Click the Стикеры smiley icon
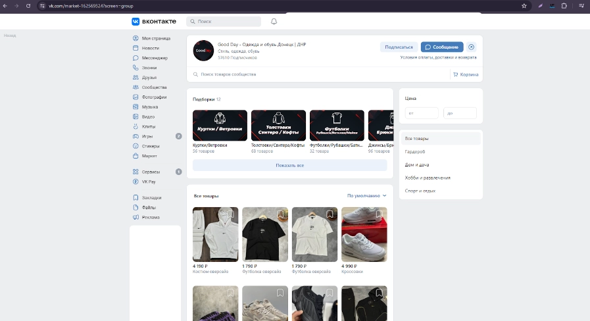This screenshot has height=321, width=590. click(x=135, y=146)
